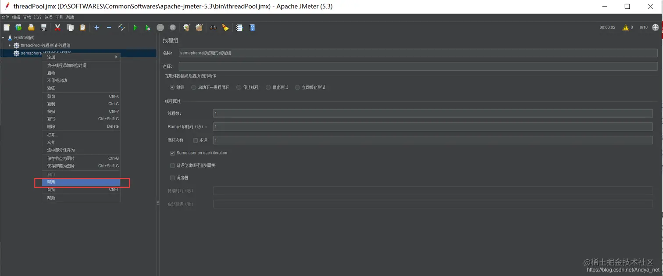Viewport: 663px width, 276px height.
Task: Choose 删除 in the context menu
Action: coord(81,126)
